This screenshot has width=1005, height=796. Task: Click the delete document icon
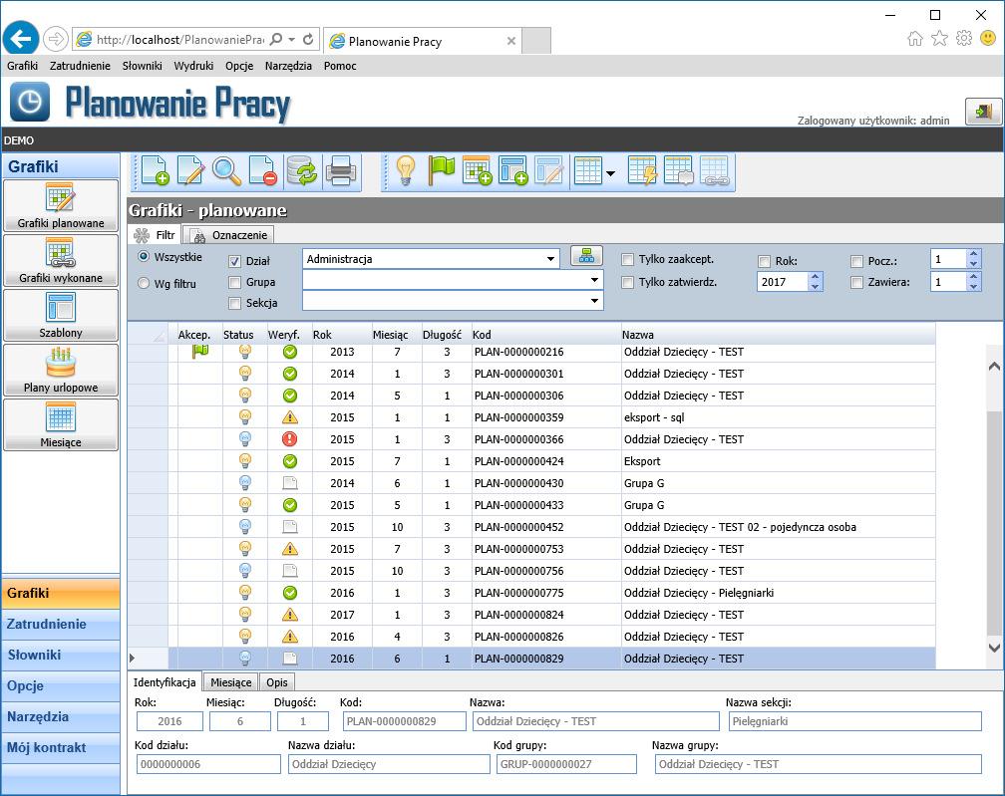[x=263, y=171]
